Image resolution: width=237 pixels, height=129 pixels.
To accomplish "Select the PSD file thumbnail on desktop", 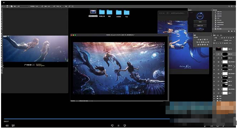I will tap(93, 12).
